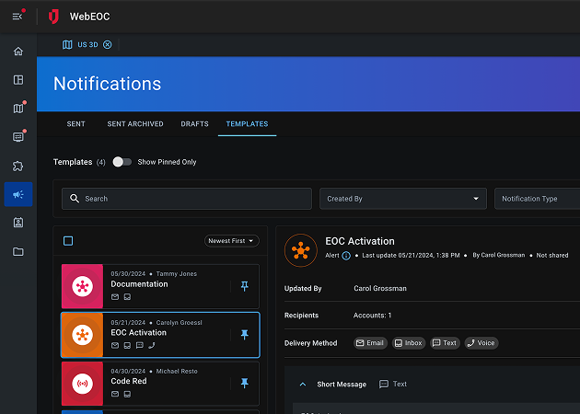Open the Home icon in sidebar
The width and height of the screenshot is (580, 414).
click(18, 51)
